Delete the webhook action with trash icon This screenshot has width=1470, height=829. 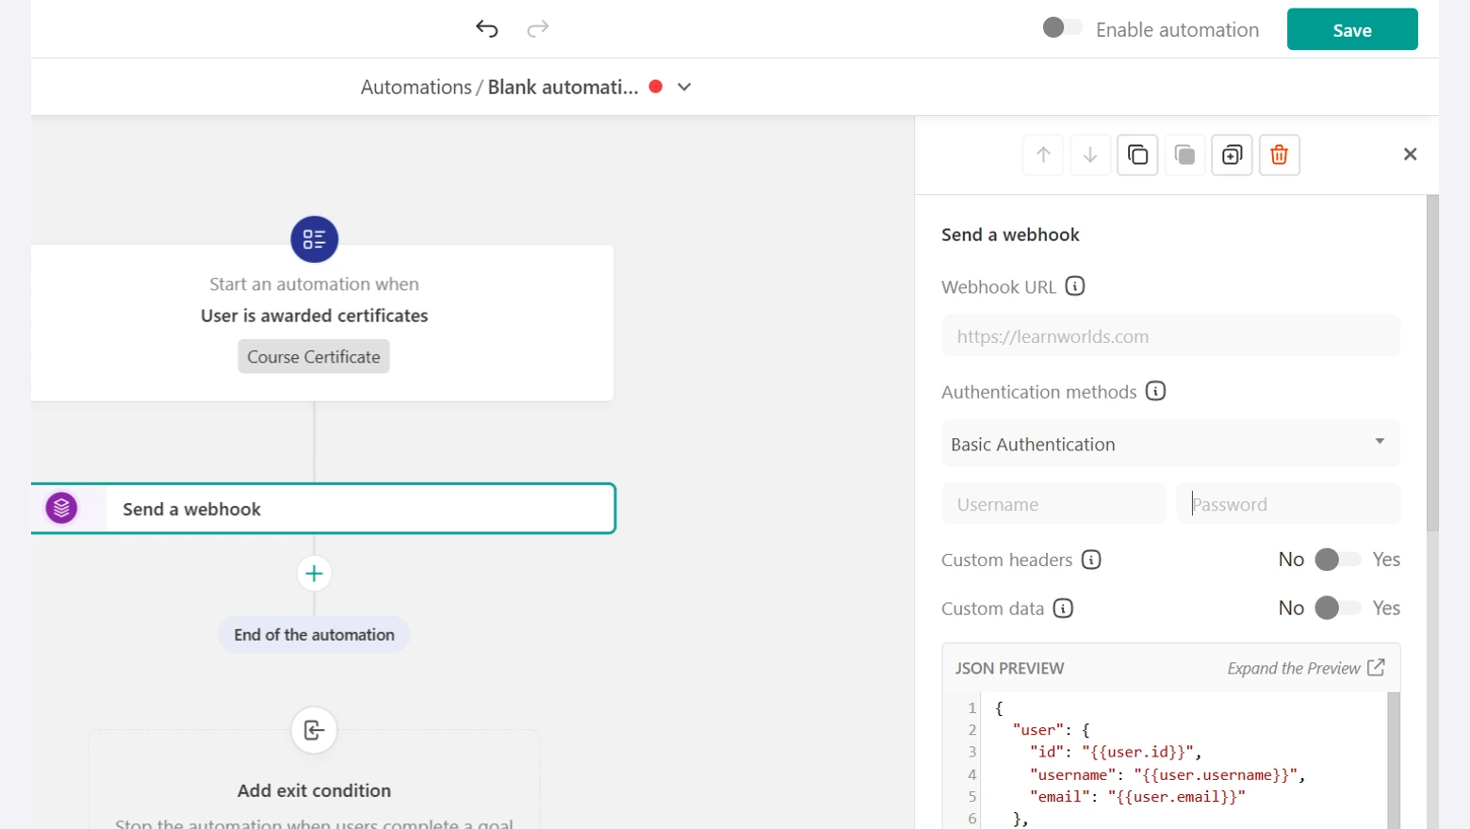(x=1279, y=154)
